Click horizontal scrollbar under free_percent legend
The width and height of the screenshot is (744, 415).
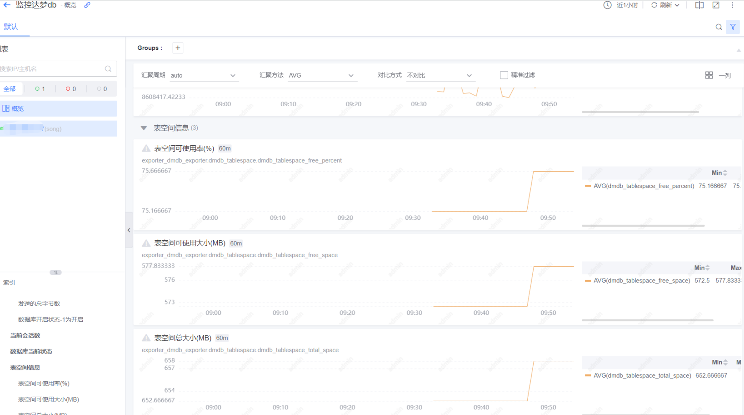pos(643,225)
